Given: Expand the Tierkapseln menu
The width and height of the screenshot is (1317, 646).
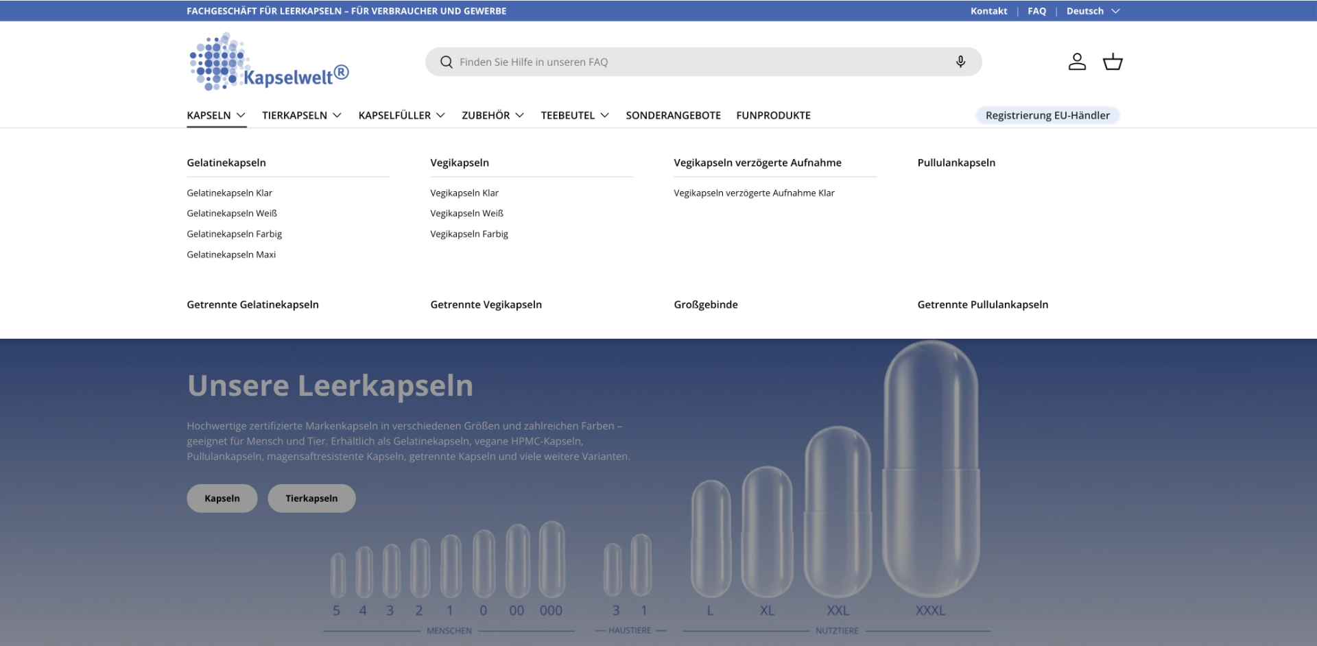Looking at the screenshot, I should click(x=301, y=115).
